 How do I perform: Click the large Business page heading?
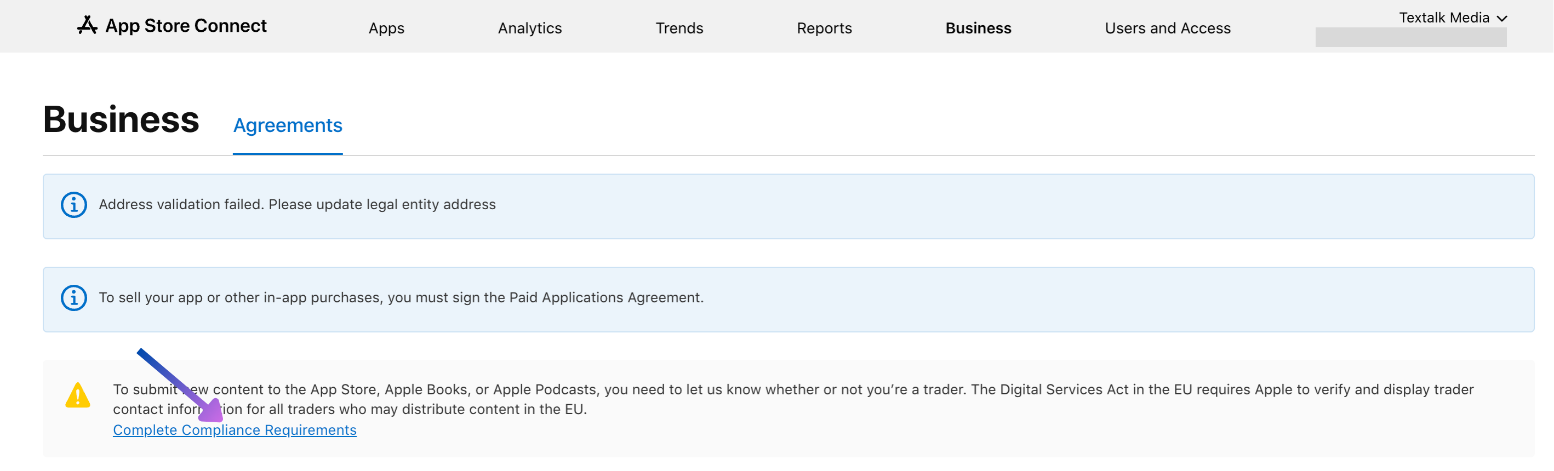point(121,119)
